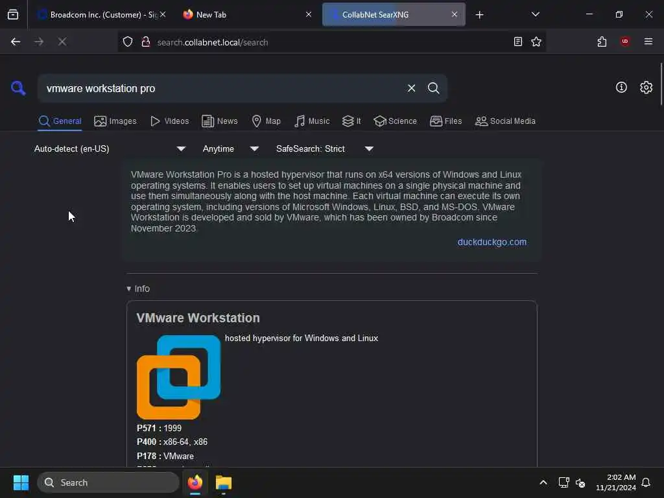664x498 pixels.
Task: Click the Windows taskbar Search box
Action: click(x=108, y=482)
